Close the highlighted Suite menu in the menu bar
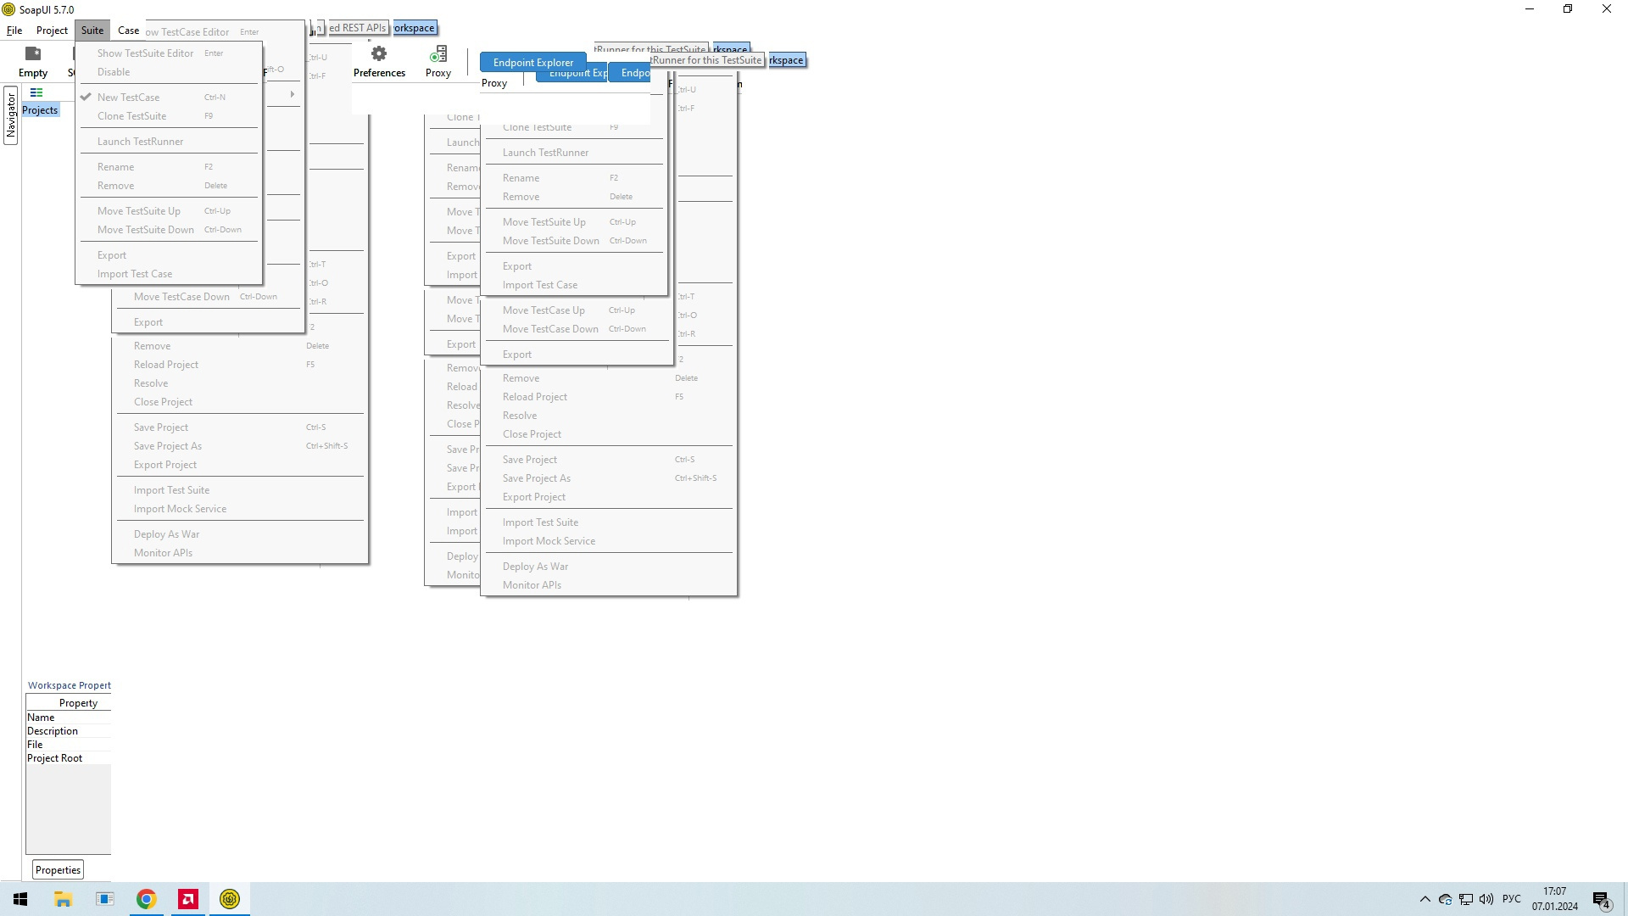The height and width of the screenshot is (916, 1628). tap(92, 31)
